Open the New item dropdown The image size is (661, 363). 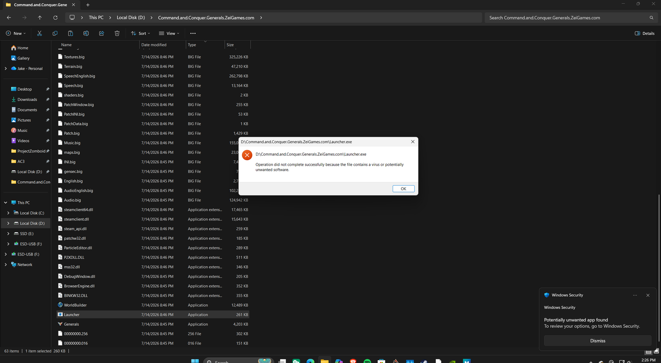[16, 33]
